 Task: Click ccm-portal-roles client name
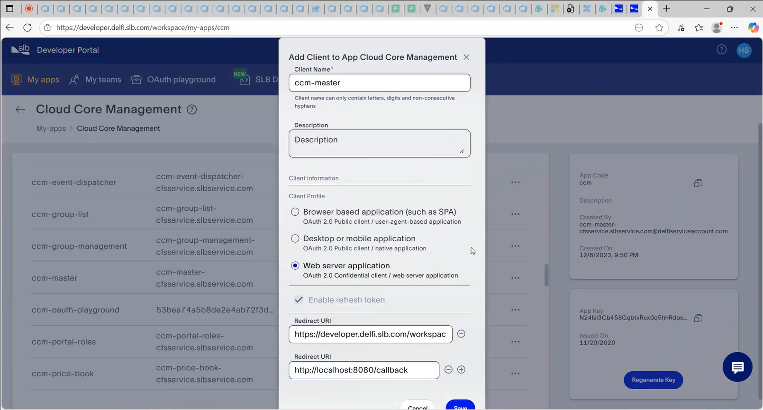click(x=64, y=342)
